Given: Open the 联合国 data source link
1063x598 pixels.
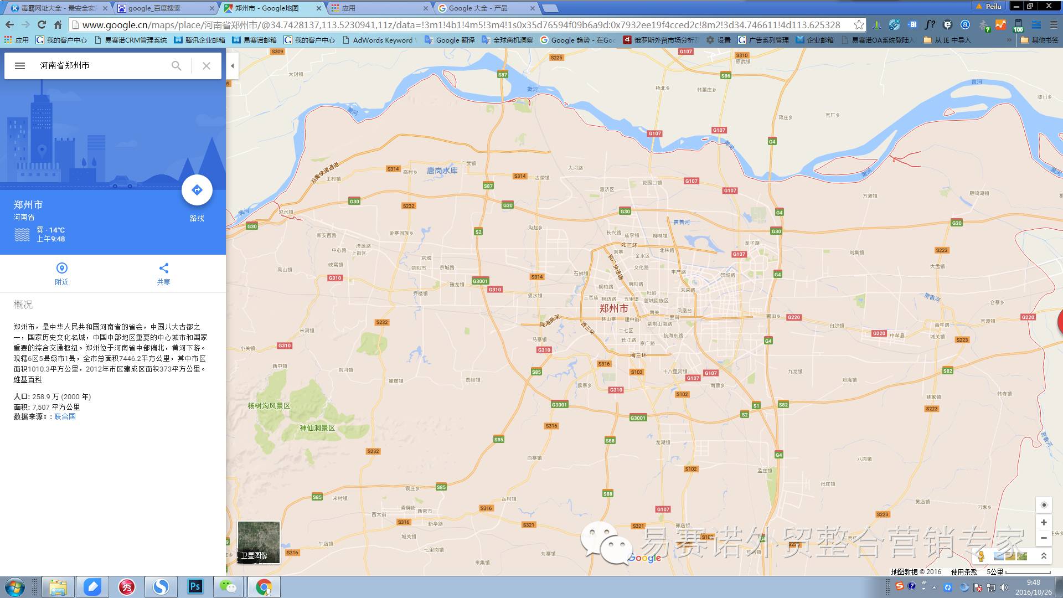Looking at the screenshot, I should point(65,416).
